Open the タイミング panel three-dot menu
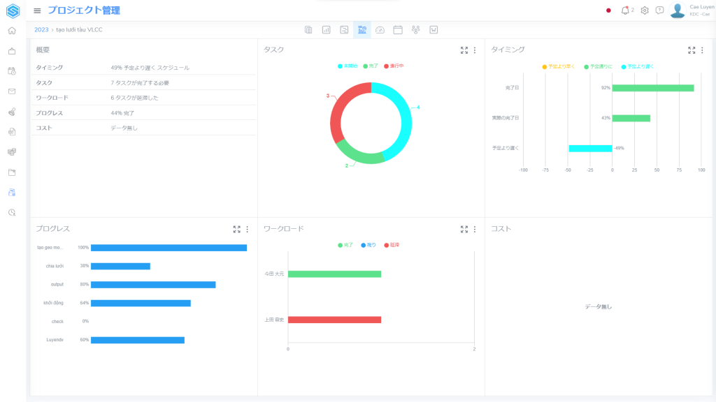 (x=702, y=50)
